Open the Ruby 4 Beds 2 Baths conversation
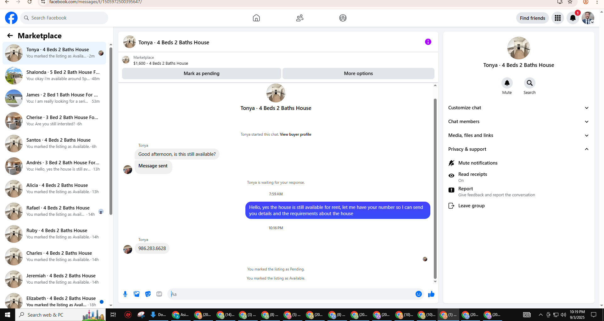Image resolution: width=604 pixels, height=321 pixels. click(54, 234)
